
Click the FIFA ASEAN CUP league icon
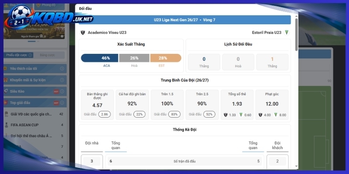pos(7,125)
